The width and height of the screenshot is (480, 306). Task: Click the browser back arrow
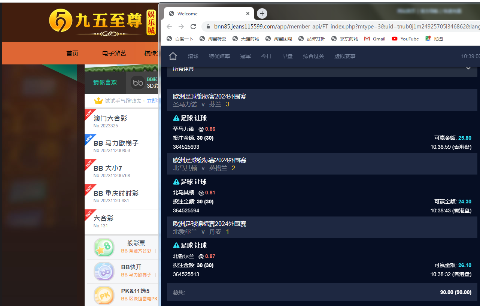point(169,27)
